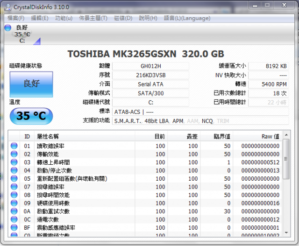This screenshot has width=299, height=246.
Task: Select the 轉速上昇時間 attribute name
Action: (53, 162)
